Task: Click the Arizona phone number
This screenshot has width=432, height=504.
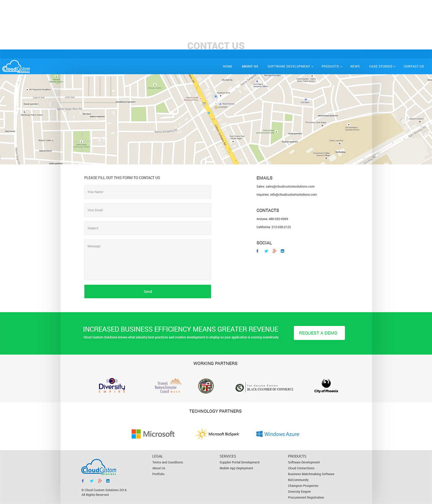Action: pos(278,219)
